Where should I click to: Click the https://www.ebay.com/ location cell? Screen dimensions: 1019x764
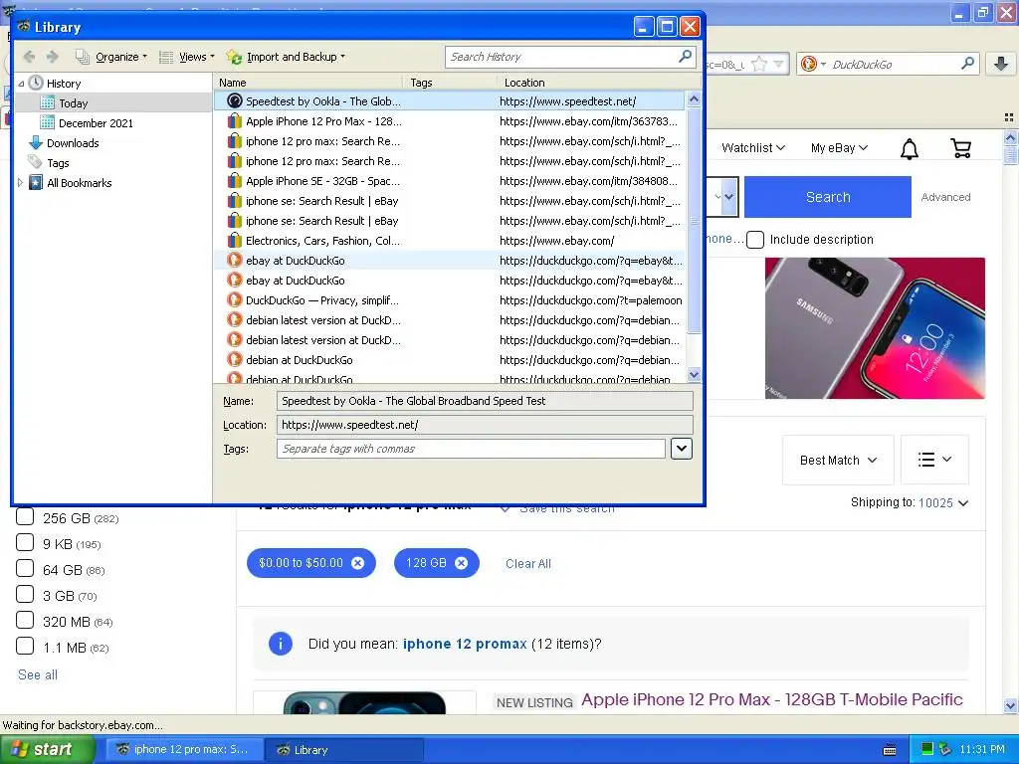click(556, 241)
